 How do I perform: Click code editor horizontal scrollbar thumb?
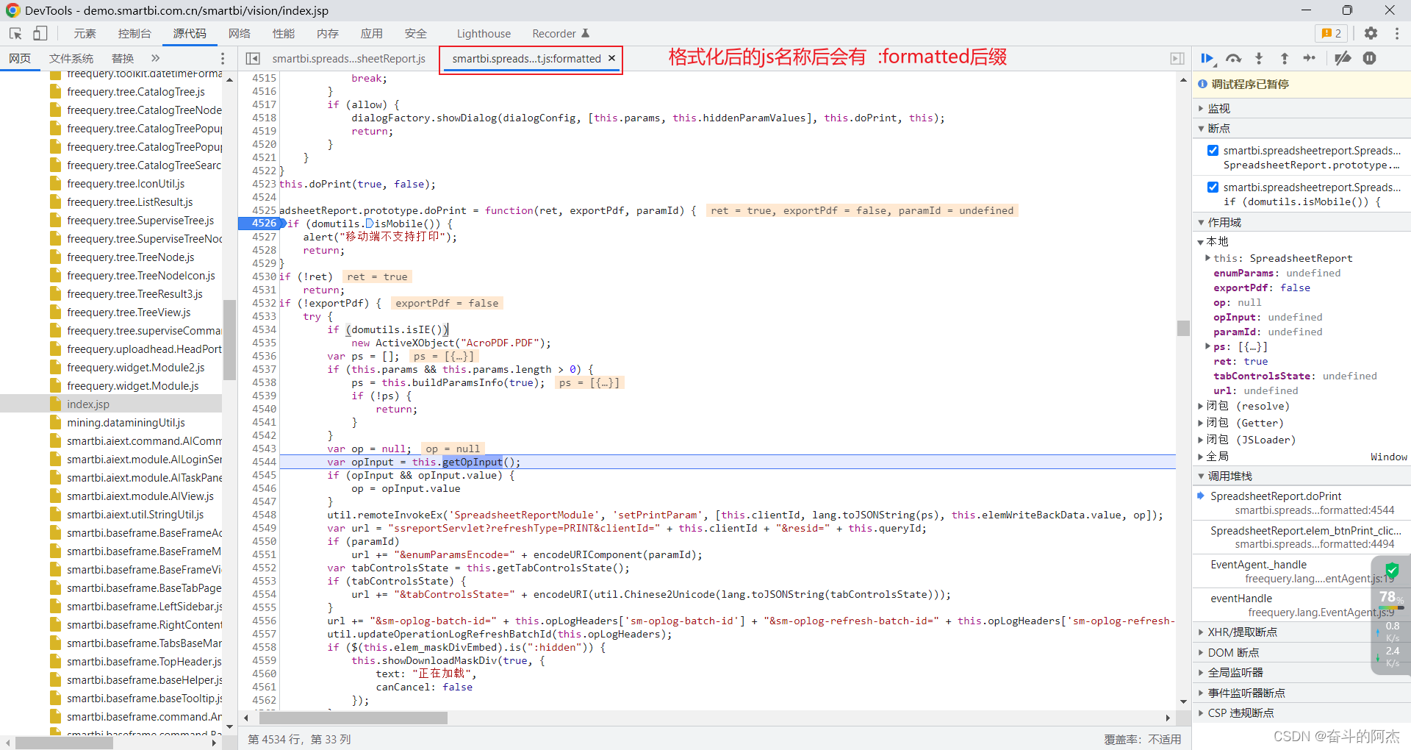point(353,718)
